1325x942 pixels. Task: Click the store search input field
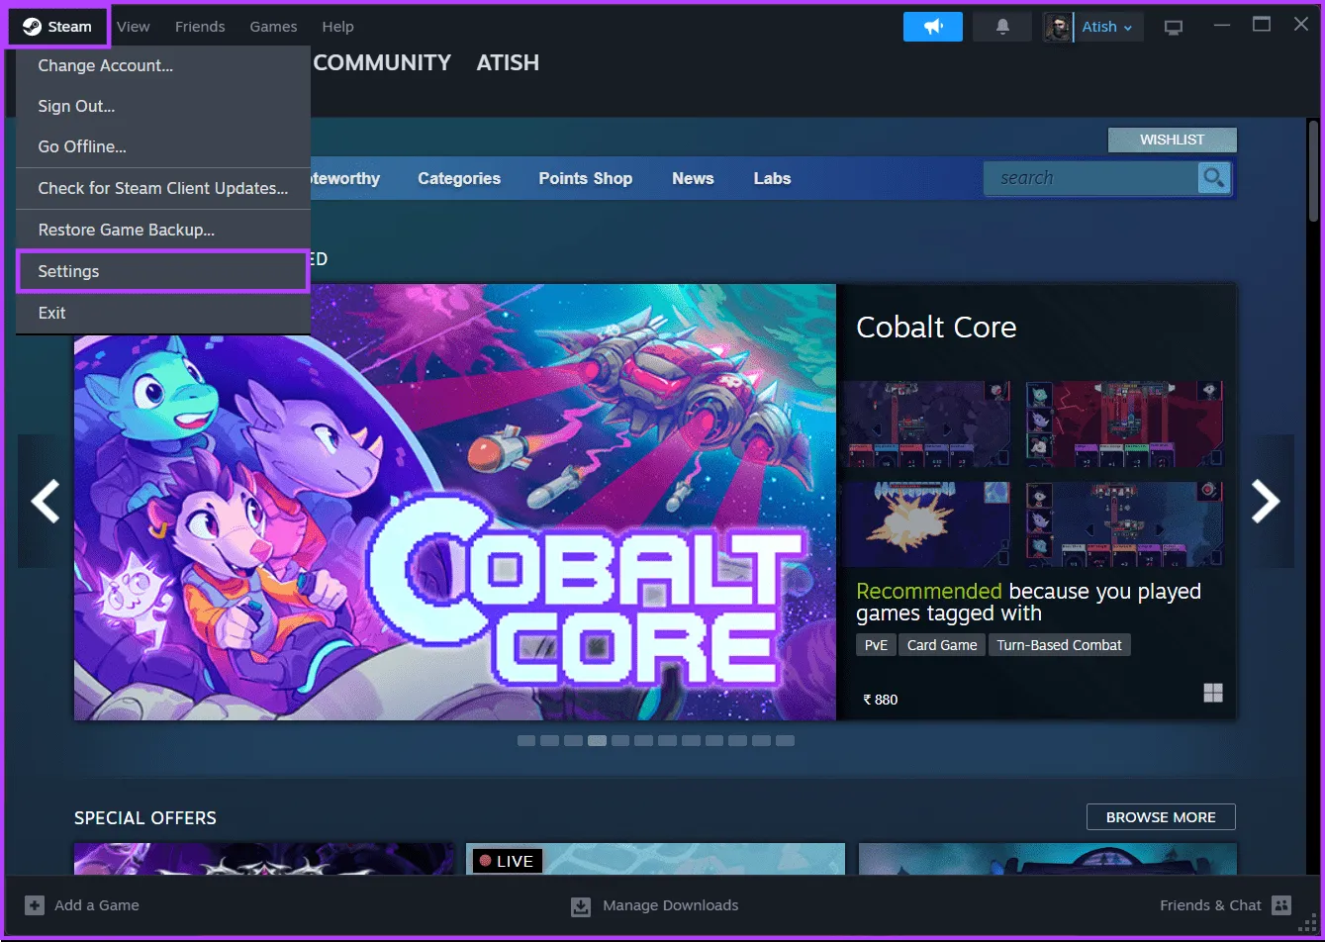pos(1088,178)
